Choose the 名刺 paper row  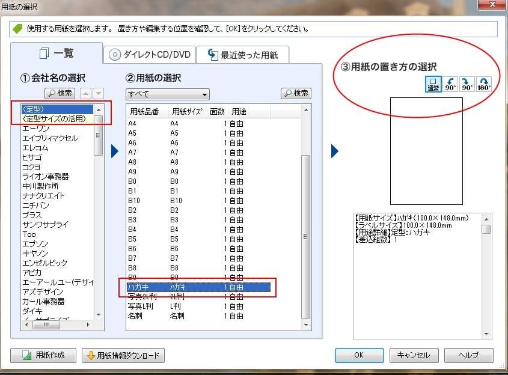coord(135,316)
